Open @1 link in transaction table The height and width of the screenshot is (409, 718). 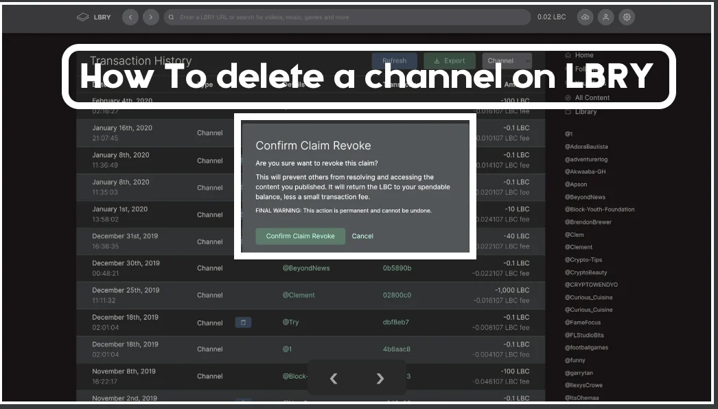point(287,349)
